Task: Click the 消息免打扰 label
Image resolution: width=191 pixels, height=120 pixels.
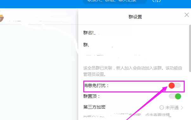Action: coord(96,85)
